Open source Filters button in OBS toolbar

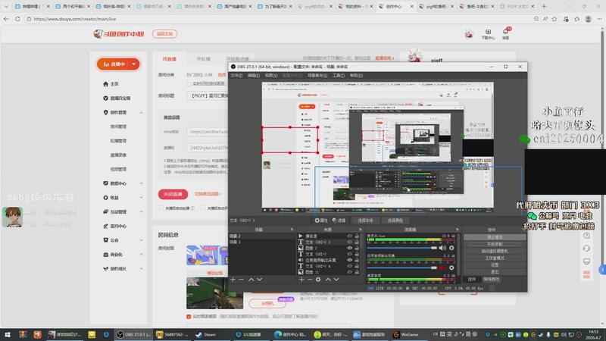point(339,221)
